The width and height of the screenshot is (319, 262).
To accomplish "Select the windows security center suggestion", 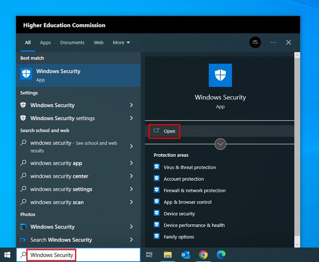I will [x=78, y=176].
